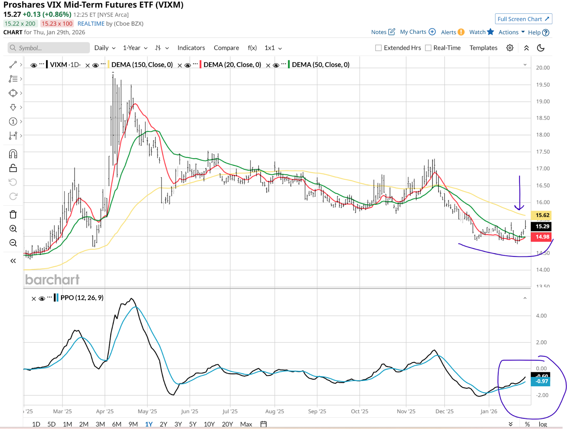The image size is (567, 429).
Task: Open the Compare menu
Action: (226, 48)
